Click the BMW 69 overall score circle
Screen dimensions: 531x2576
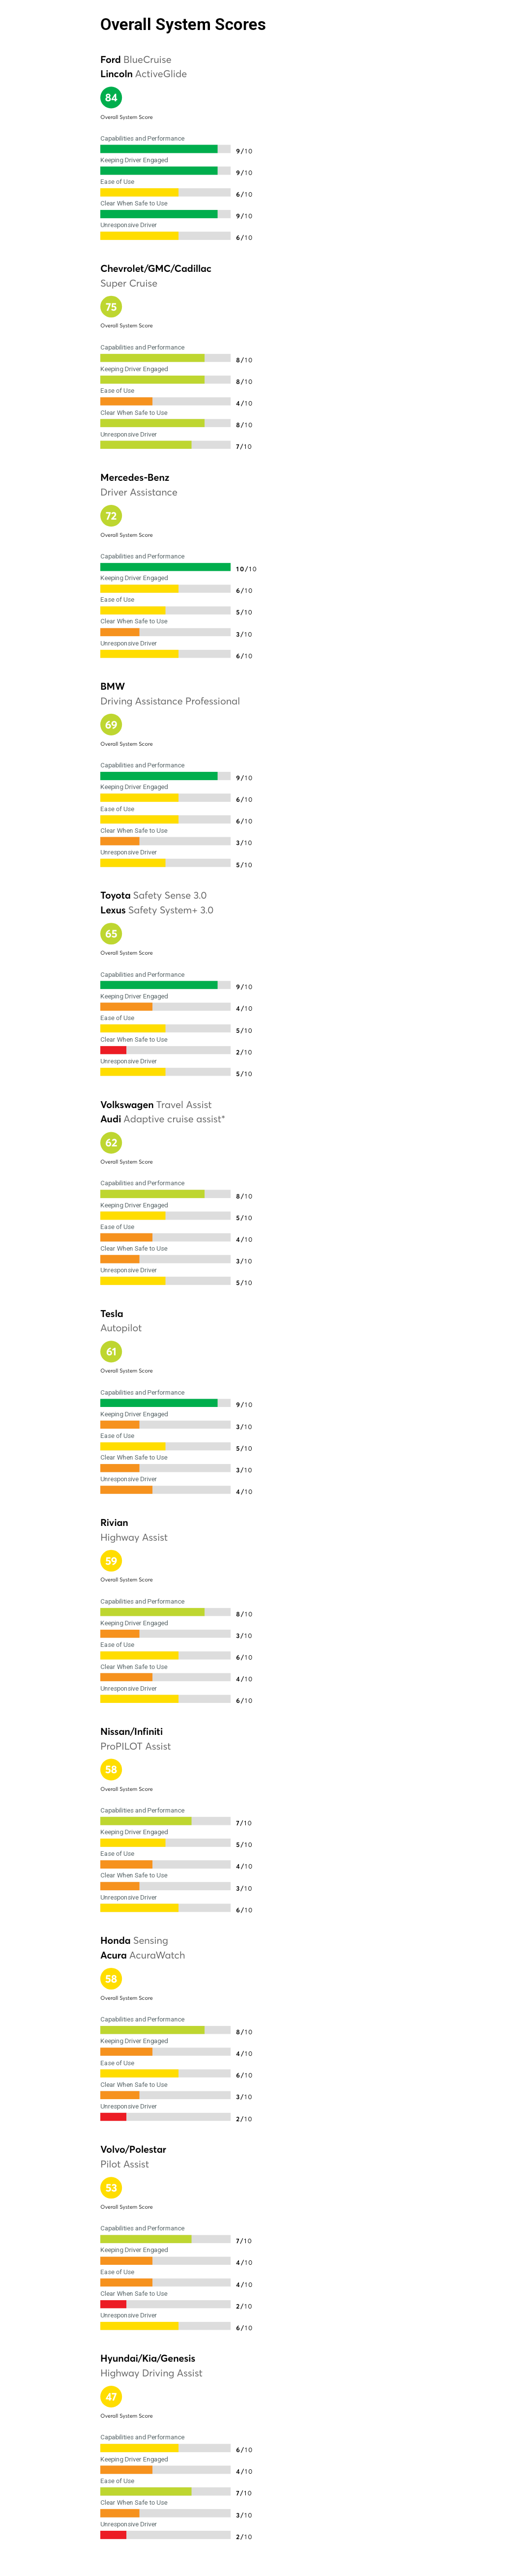point(111,725)
